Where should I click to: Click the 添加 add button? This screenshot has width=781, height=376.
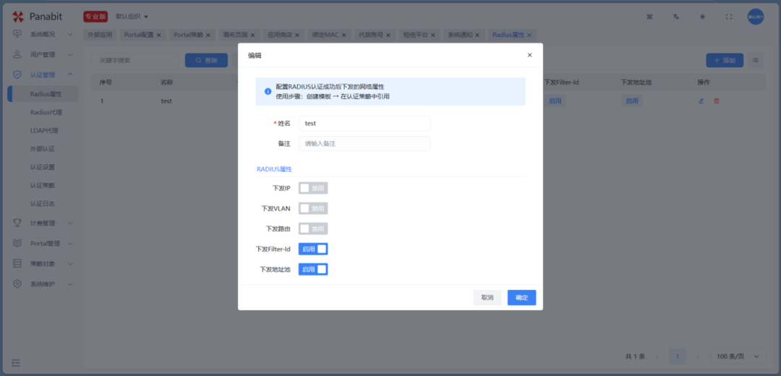(x=725, y=60)
